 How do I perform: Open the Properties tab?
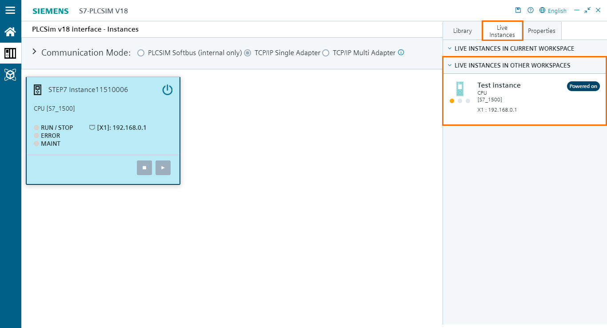pos(542,30)
